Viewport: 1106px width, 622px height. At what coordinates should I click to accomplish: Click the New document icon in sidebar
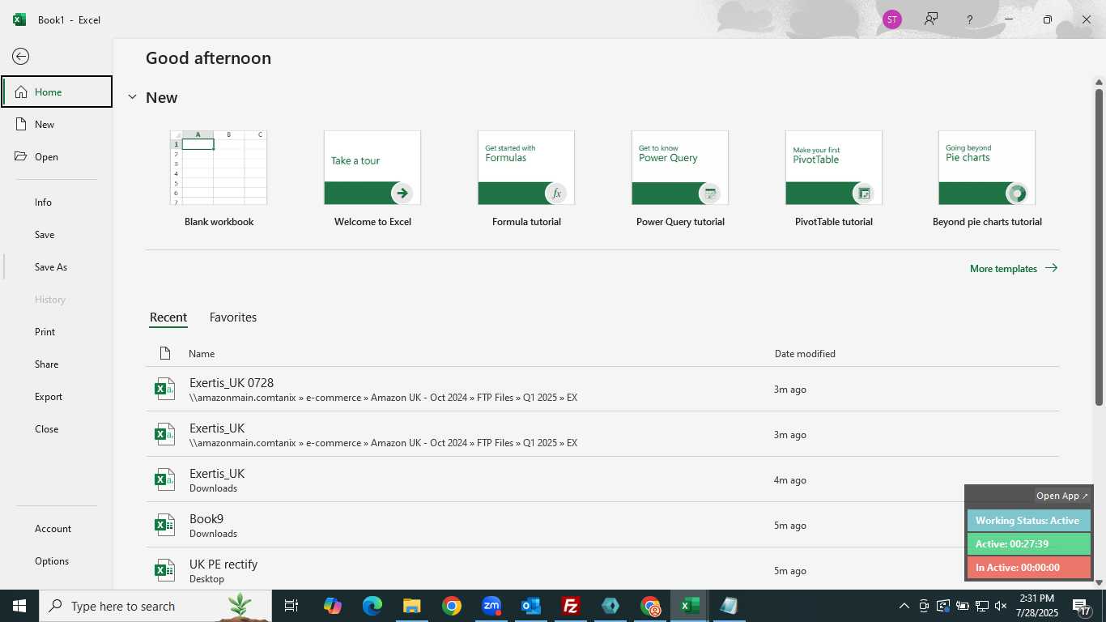[21, 124]
